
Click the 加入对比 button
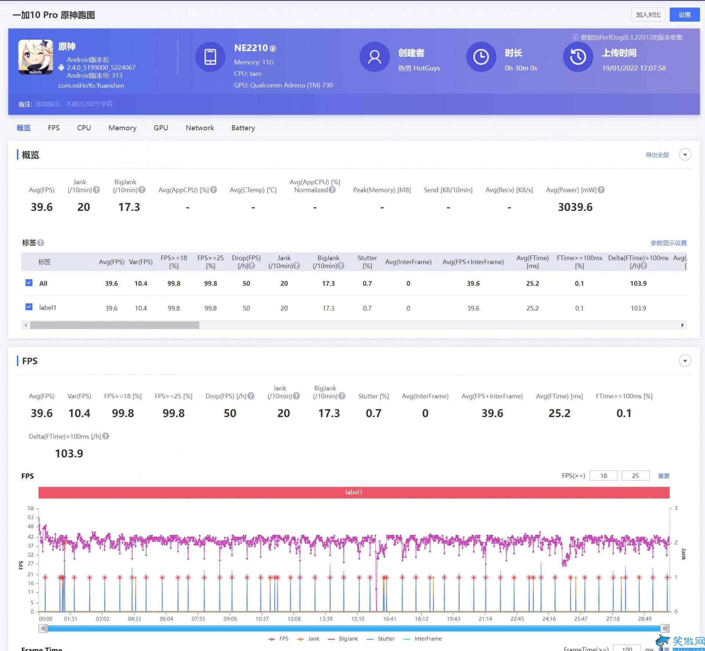tap(648, 15)
